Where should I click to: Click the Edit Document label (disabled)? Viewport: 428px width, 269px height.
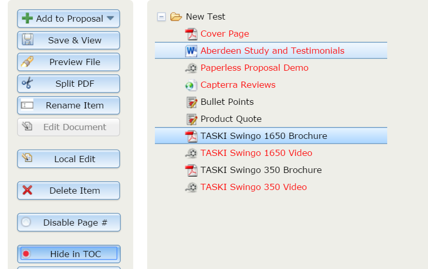pos(75,127)
